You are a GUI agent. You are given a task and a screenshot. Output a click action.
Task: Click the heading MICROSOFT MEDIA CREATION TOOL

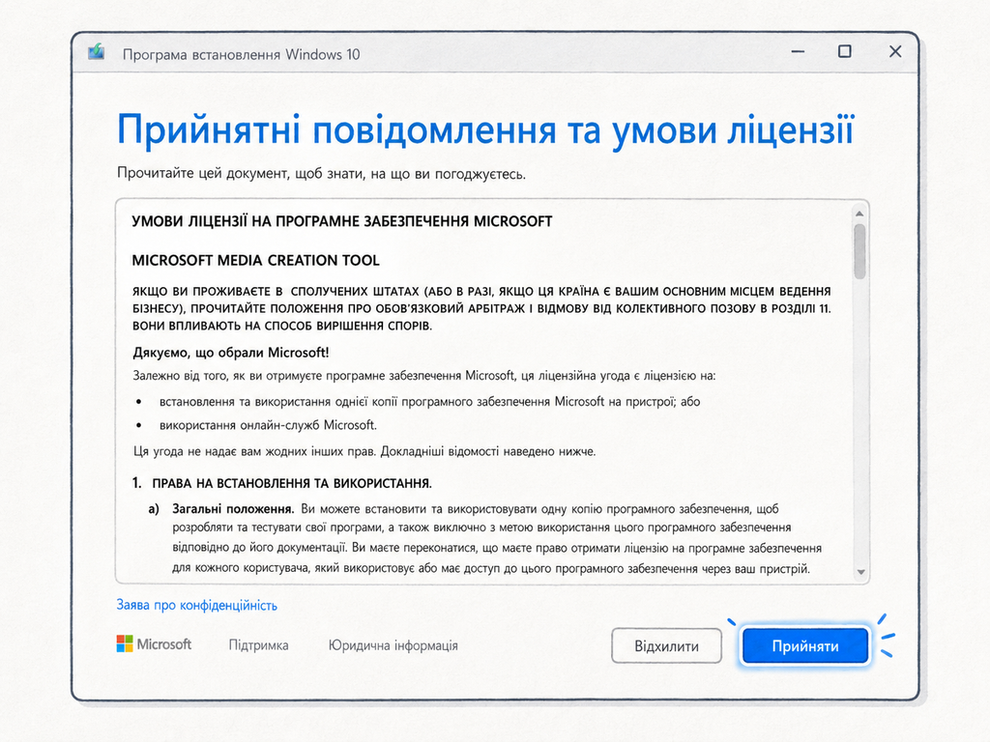[x=255, y=260]
